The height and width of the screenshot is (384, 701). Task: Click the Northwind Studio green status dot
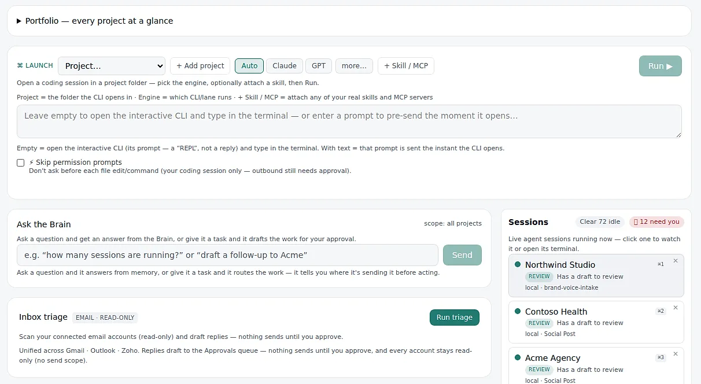(518, 264)
